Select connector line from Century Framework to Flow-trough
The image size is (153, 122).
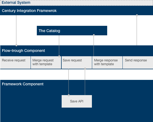pos(16,30)
